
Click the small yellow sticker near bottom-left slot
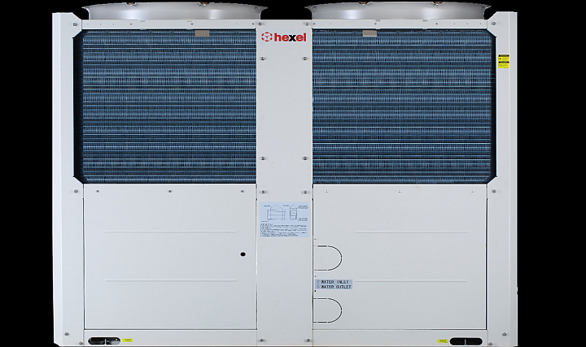coord(128,340)
